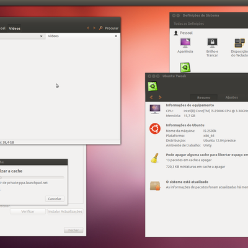Screen dimensions: 248x248
Task: Click the Ubuntu logo icon
Action: click(x=155, y=128)
